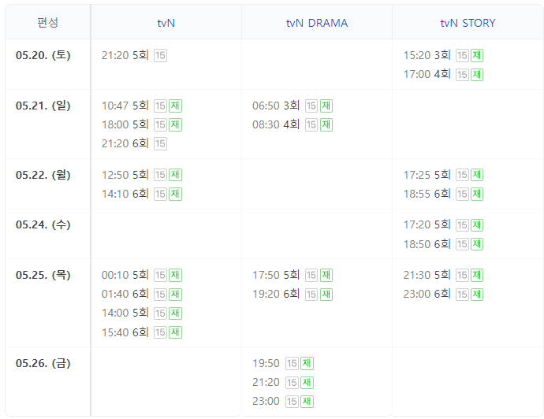Image resolution: width=544 pixels, height=419 pixels.
Task: Select the 05.22. (월) date row label
Action: 43,175
